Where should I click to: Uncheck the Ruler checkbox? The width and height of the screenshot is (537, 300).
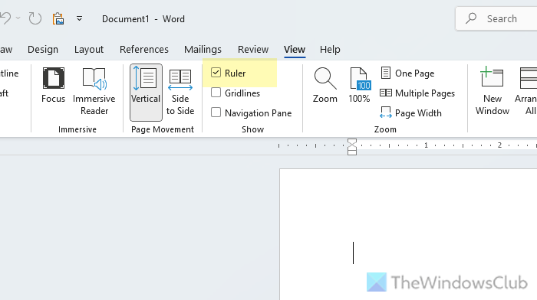[x=216, y=73]
